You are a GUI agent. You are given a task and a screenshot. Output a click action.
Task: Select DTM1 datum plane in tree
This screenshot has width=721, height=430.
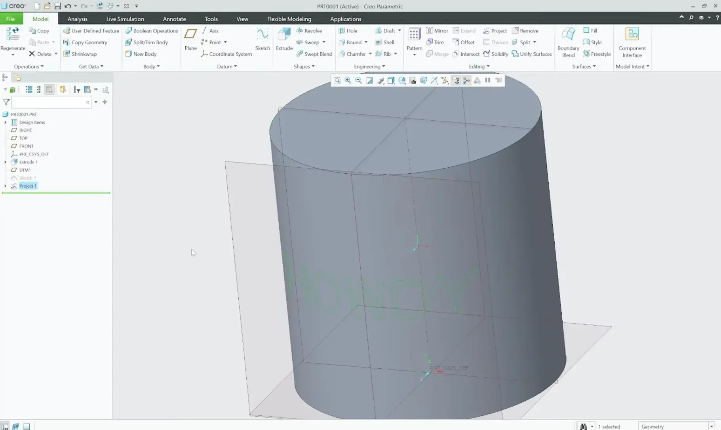click(25, 170)
